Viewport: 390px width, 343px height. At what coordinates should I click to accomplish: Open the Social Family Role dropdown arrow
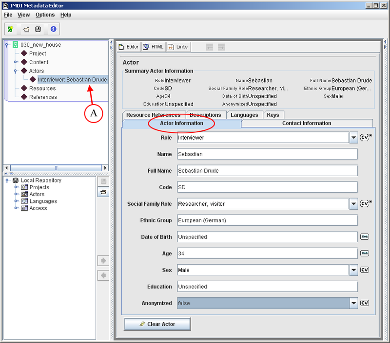point(353,204)
